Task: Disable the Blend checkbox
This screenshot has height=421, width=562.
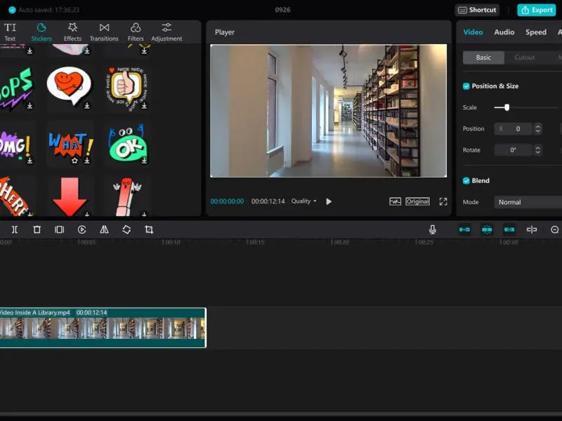Action: pos(466,181)
